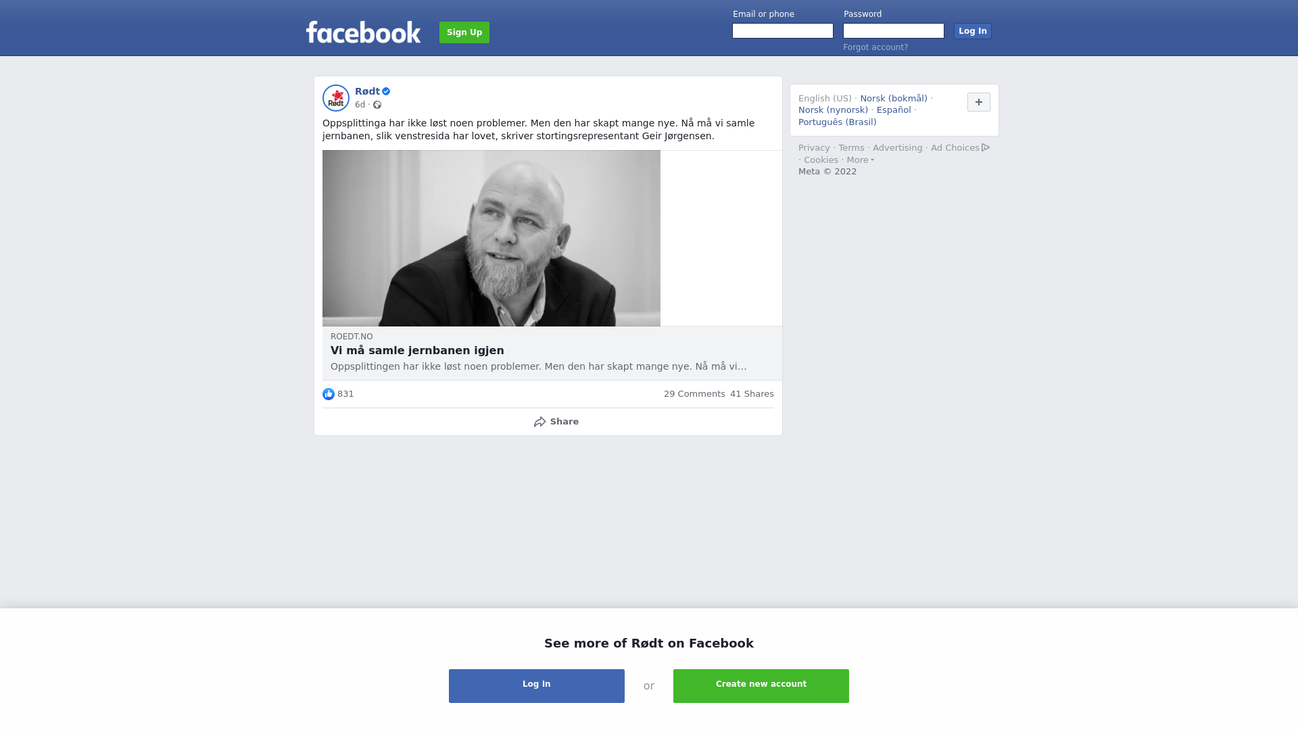The image size is (1298, 730).
Task: Click the header Log In button
Action: [973, 31]
